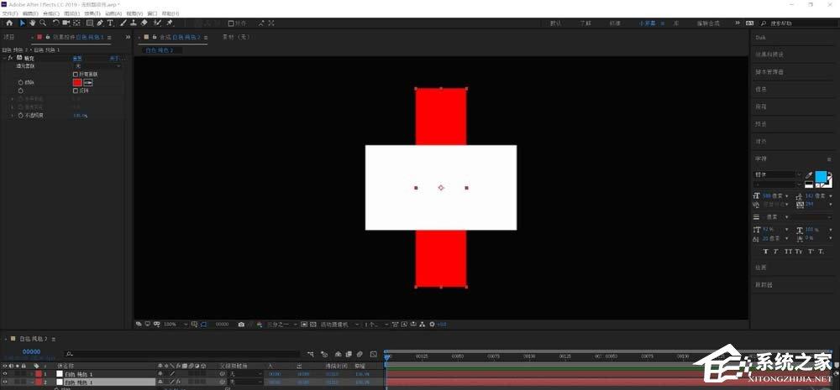Go to the Home screen icon
Image resolution: width=840 pixels, height=390 pixels.
(x=9, y=23)
